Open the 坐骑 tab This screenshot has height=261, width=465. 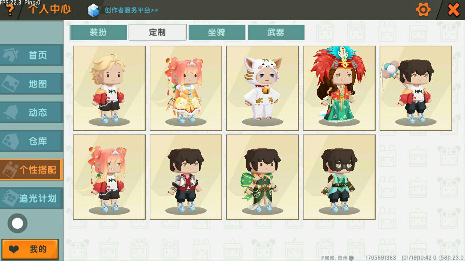coord(217,32)
